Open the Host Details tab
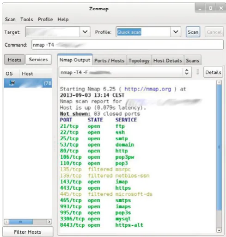The image size is (226, 237). click(x=168, y=61)
